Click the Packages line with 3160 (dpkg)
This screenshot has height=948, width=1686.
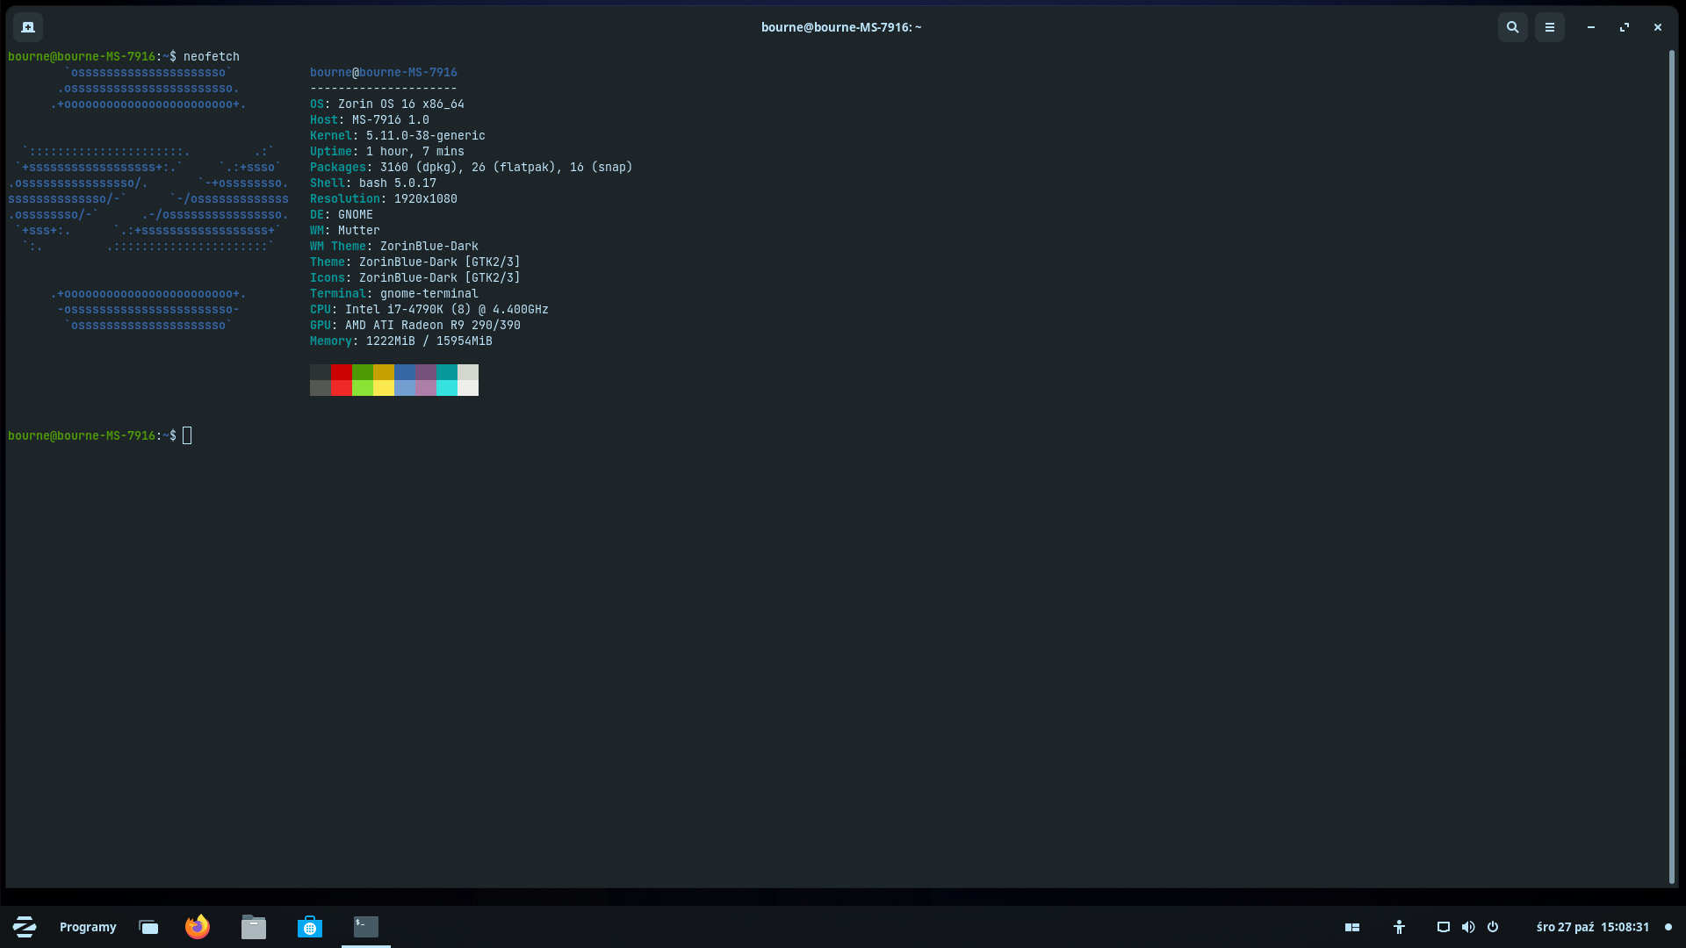(x=472, y=167)
